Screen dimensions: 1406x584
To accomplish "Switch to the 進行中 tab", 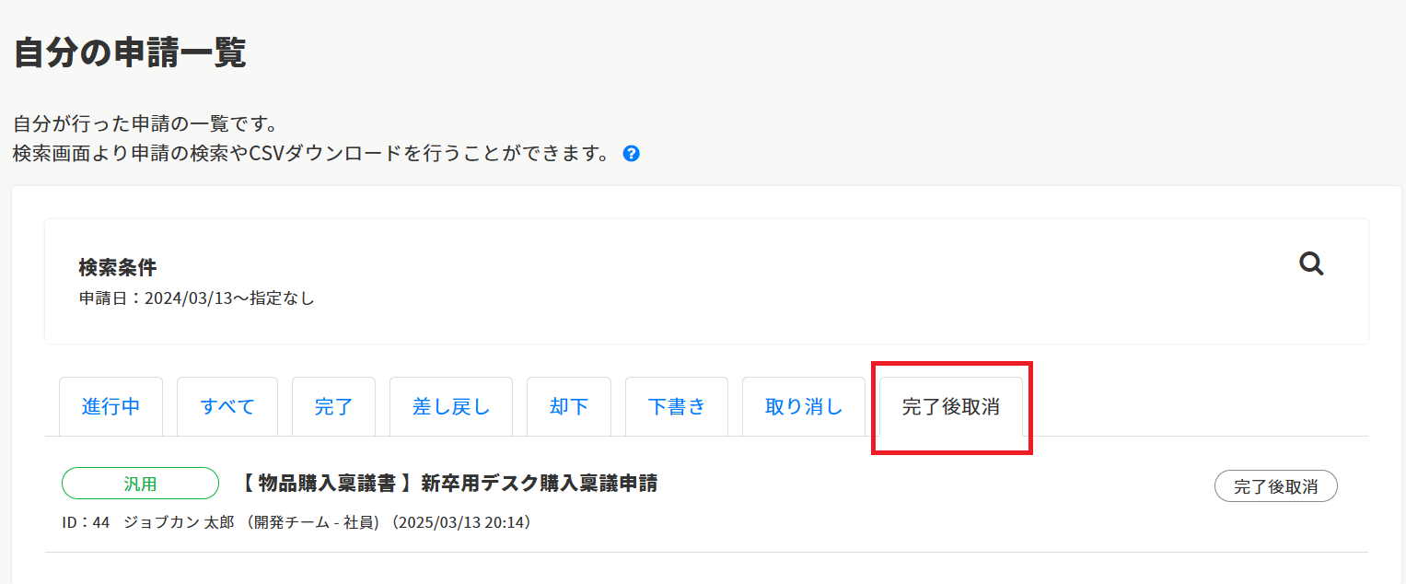I will click(x=110, y=406).
